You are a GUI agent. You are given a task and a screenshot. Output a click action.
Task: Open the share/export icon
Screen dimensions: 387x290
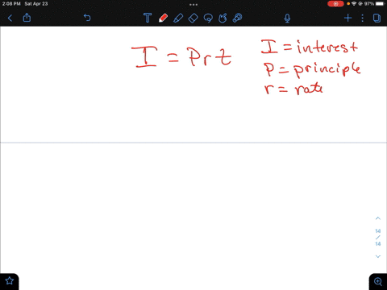coord(27,18)
